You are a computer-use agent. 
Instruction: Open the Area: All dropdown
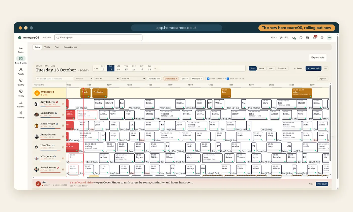[83, 79]
